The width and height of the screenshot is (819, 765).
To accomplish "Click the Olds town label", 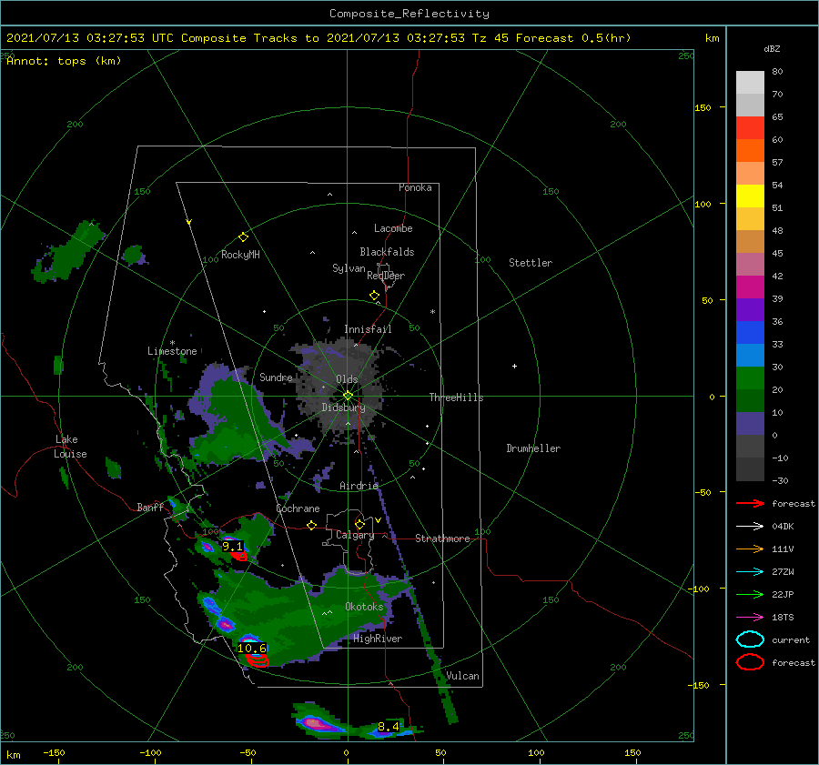I will point(347,379).
